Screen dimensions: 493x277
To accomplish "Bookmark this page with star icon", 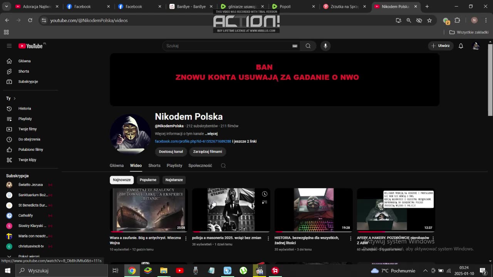I will tap(429, 20).
